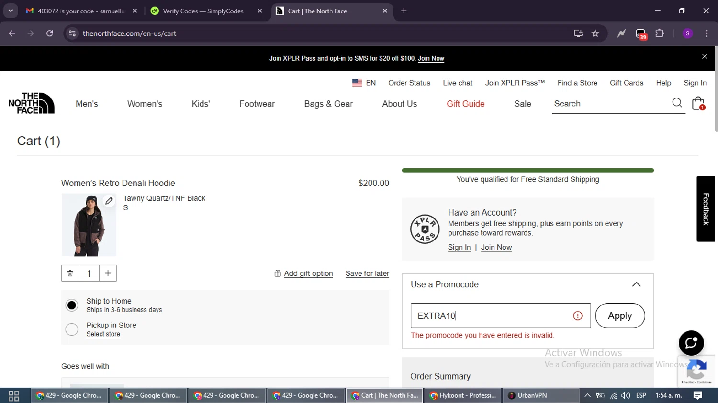The image size is (718, 403).
Task: Close the SimplyCodes Verify Codes tab
Action: click(x=260, y=11)
